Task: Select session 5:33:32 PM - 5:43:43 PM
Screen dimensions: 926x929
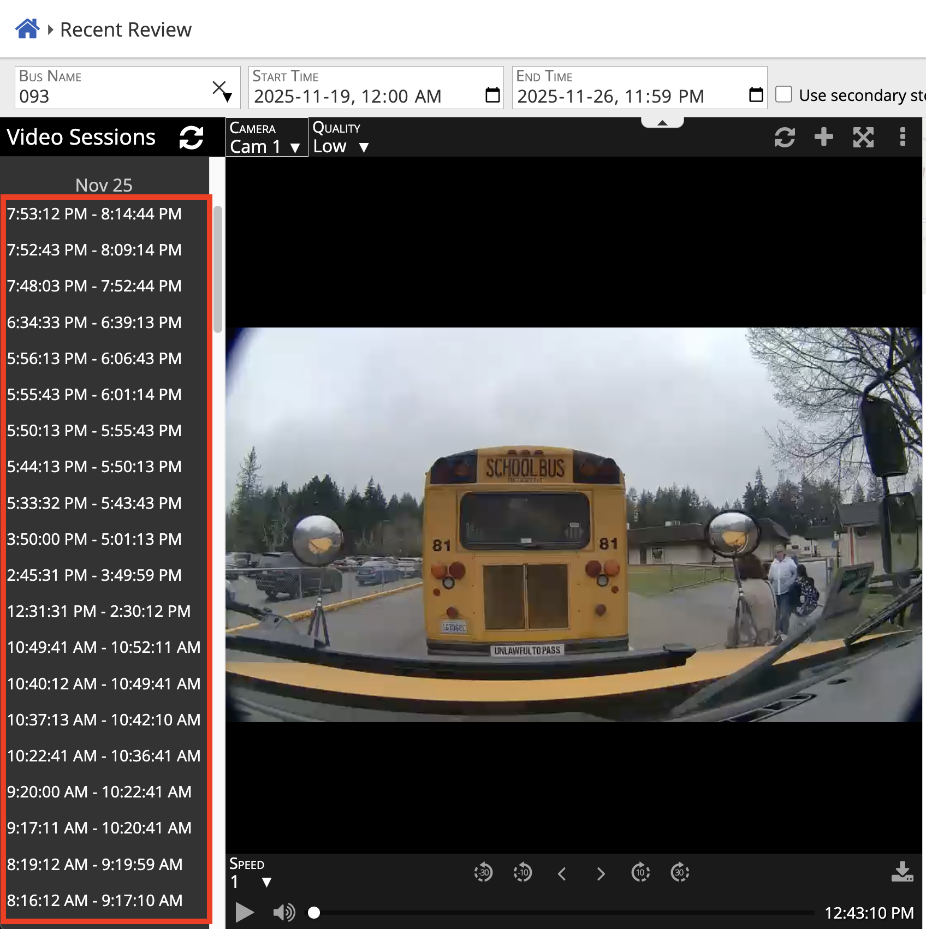Action: 94,503
